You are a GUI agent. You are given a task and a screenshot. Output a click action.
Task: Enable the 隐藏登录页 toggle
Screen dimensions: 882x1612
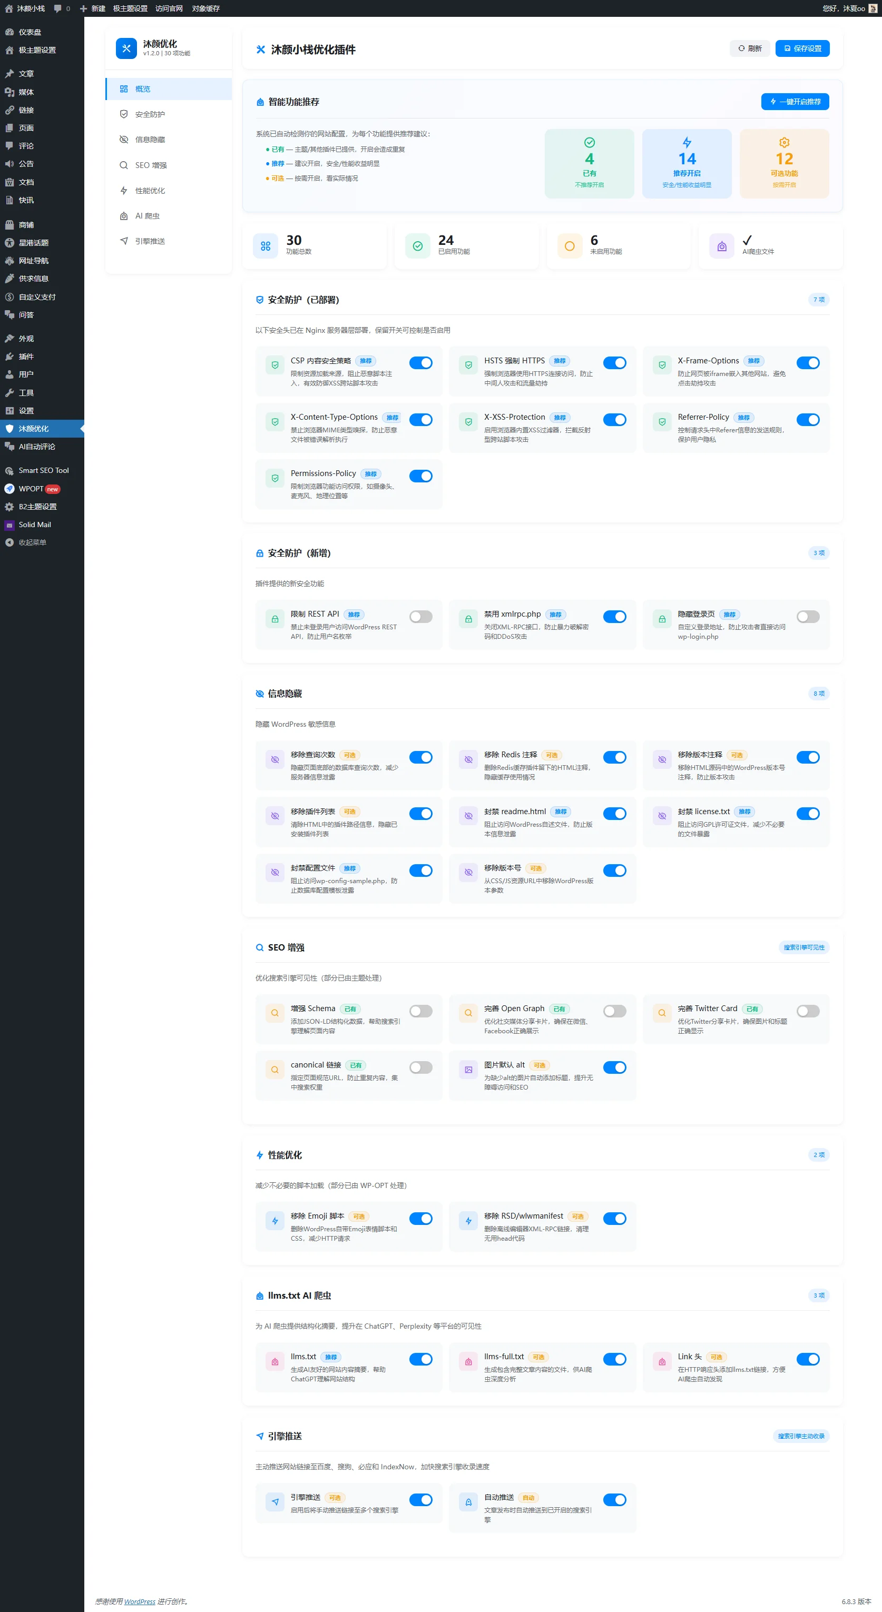(808, 616)
